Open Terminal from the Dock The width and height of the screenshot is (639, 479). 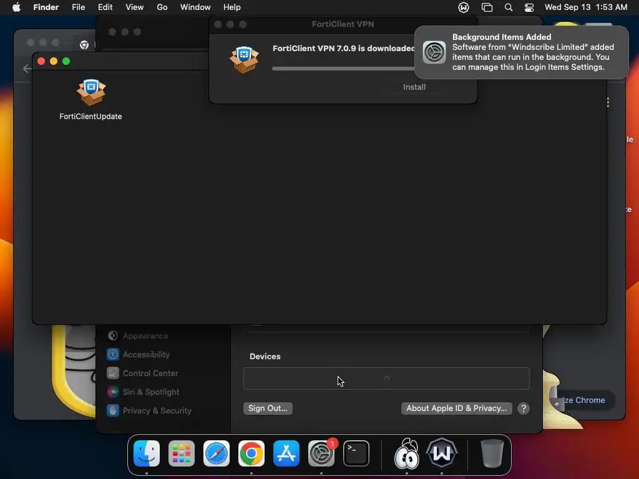point(356,453)
